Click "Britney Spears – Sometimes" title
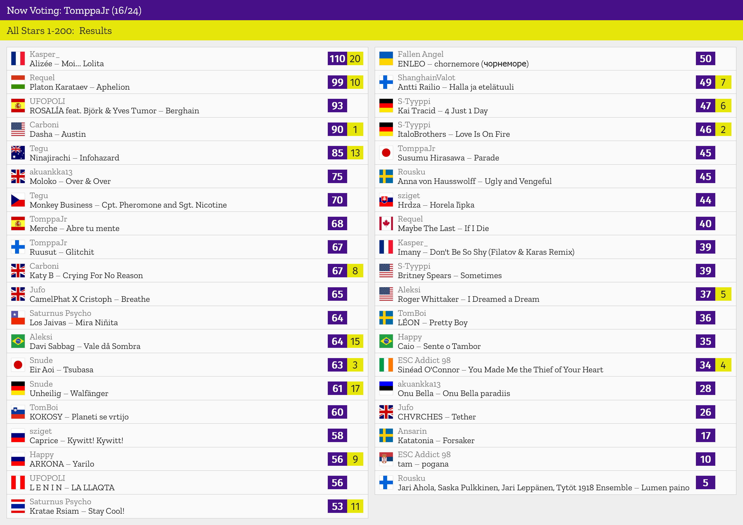Screen dimensions: 743x525 click(x=450, y=276)
